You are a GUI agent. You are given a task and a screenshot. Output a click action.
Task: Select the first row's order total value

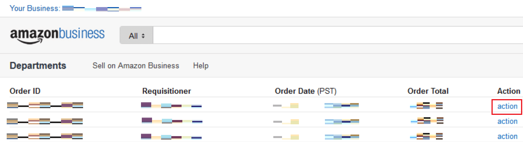click(x=427, y=105)
